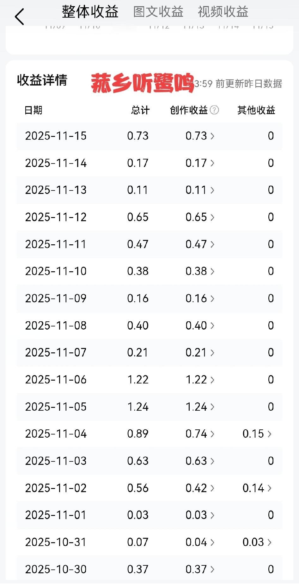
Task: Expand 创作收益 1.22 for 2025-11-06
Action: [x=200, y=380]
